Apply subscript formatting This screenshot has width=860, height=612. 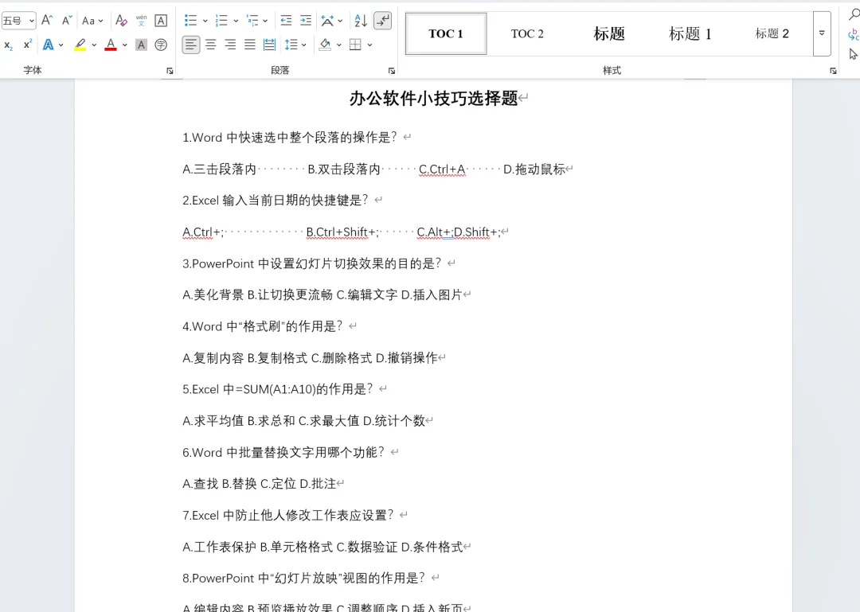point(8,45)
